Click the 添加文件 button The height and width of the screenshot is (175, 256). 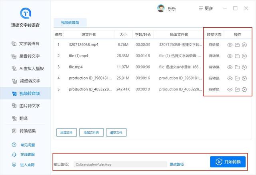click(x=66, y=133)
